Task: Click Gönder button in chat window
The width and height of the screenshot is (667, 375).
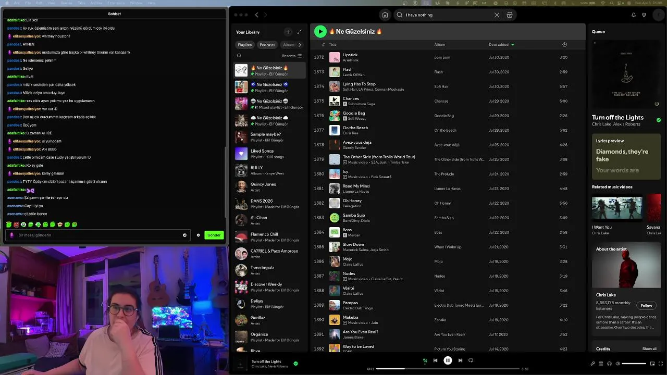Action: pos(214,235)
